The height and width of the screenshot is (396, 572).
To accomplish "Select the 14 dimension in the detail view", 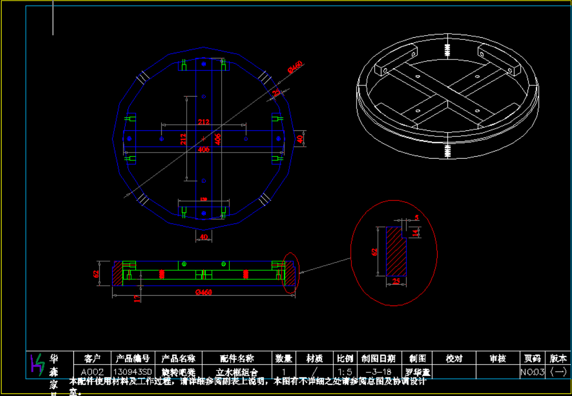I will (x=415, y=233).
